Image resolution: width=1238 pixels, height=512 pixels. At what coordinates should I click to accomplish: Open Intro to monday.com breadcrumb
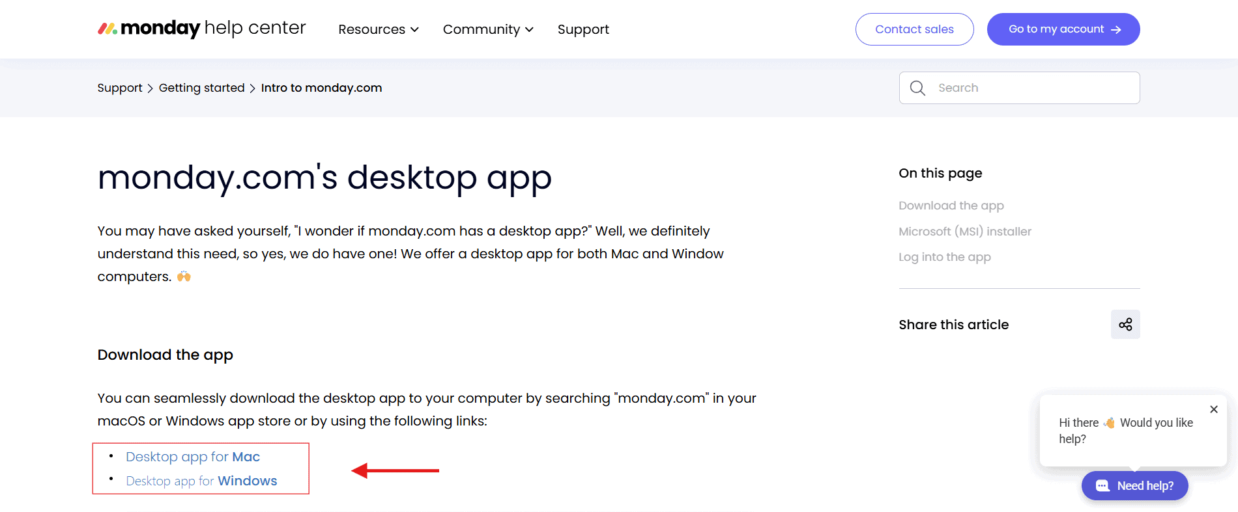(321, 88)
